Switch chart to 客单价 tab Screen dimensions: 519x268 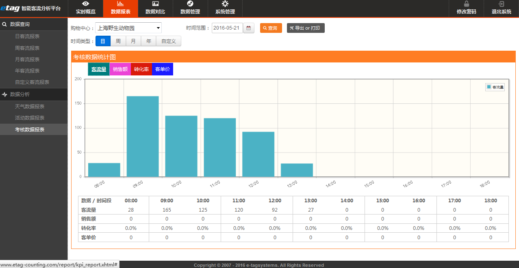point(163,69)
